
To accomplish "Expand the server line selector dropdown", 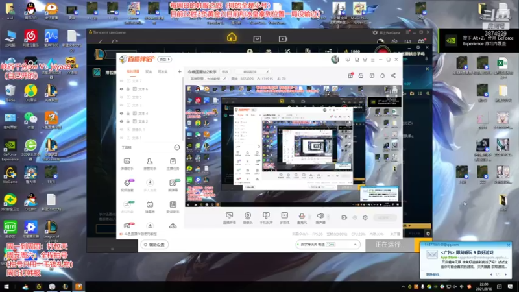I will (355, 245).
